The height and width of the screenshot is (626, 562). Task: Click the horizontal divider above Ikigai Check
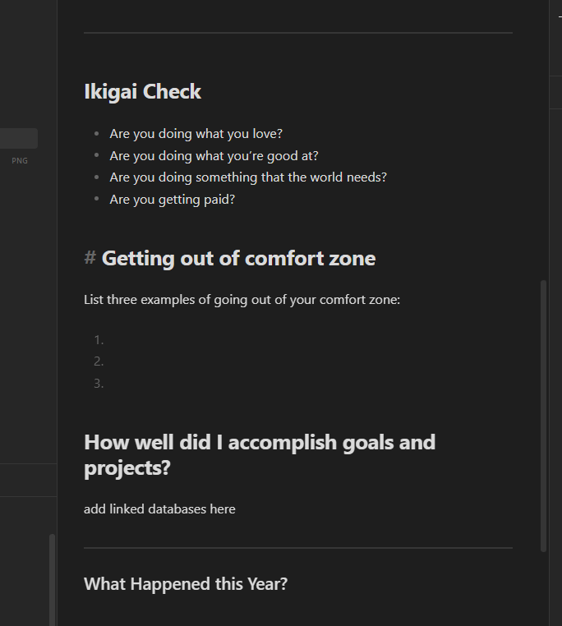[x=297, y=33]
